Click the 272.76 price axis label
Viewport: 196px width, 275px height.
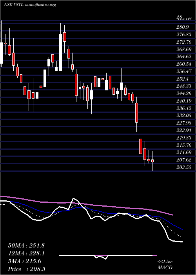click(184, 42)
